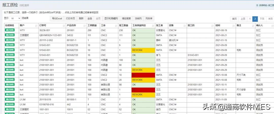Click date cell 2021-11-09
The width and height of the screenshot is (274, 114).
[221, 100]
